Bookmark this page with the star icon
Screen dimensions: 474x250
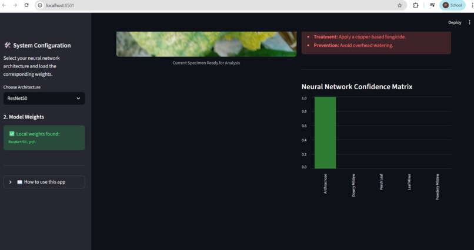click(x=400, y=5)
